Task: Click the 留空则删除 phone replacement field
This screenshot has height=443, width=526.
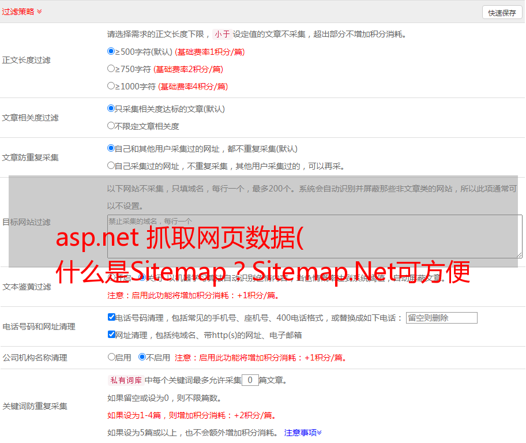Action: 441,318
